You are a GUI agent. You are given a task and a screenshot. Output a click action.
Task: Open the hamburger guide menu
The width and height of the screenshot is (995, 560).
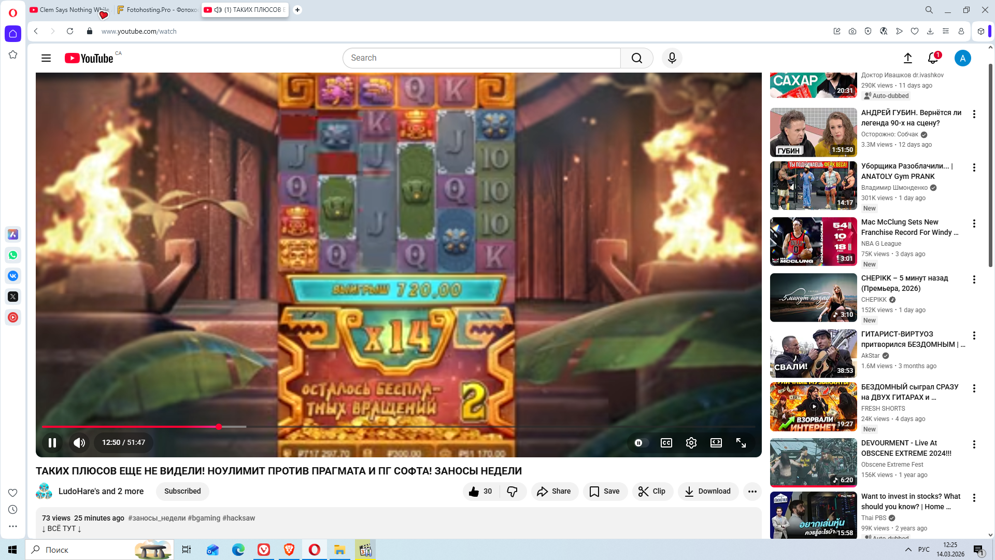pos(46,58)
